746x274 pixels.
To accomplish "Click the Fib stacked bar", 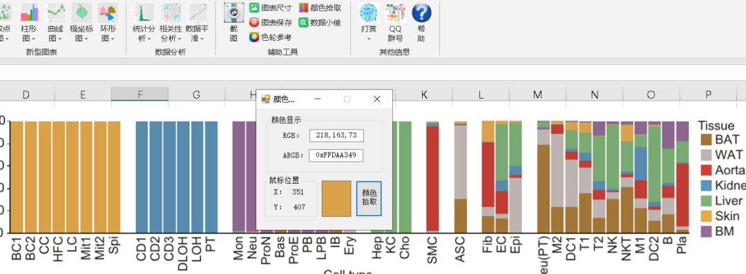I will click(x=488, y=177).
